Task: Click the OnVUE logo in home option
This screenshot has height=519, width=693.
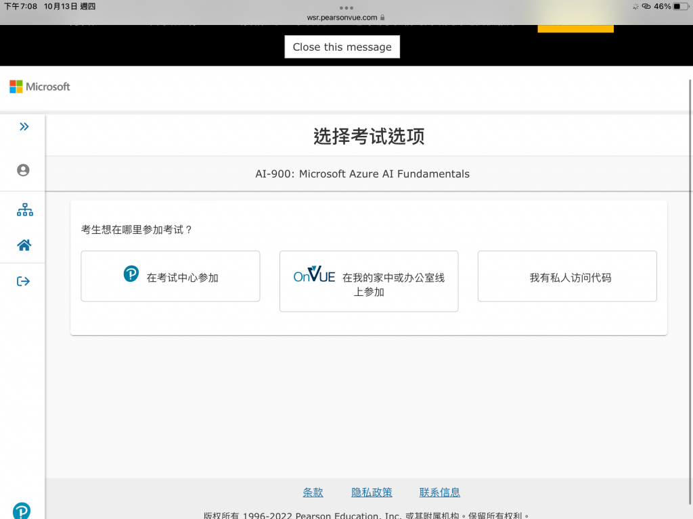Action: (314, 274)
